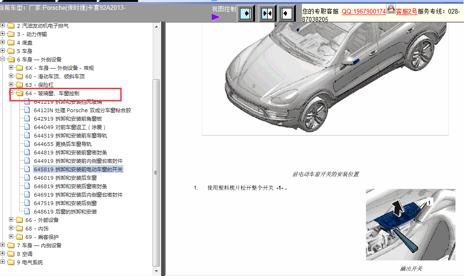Expand folder 3 - 动力传输
Screen dimensions: 464x276
[3, 34]
